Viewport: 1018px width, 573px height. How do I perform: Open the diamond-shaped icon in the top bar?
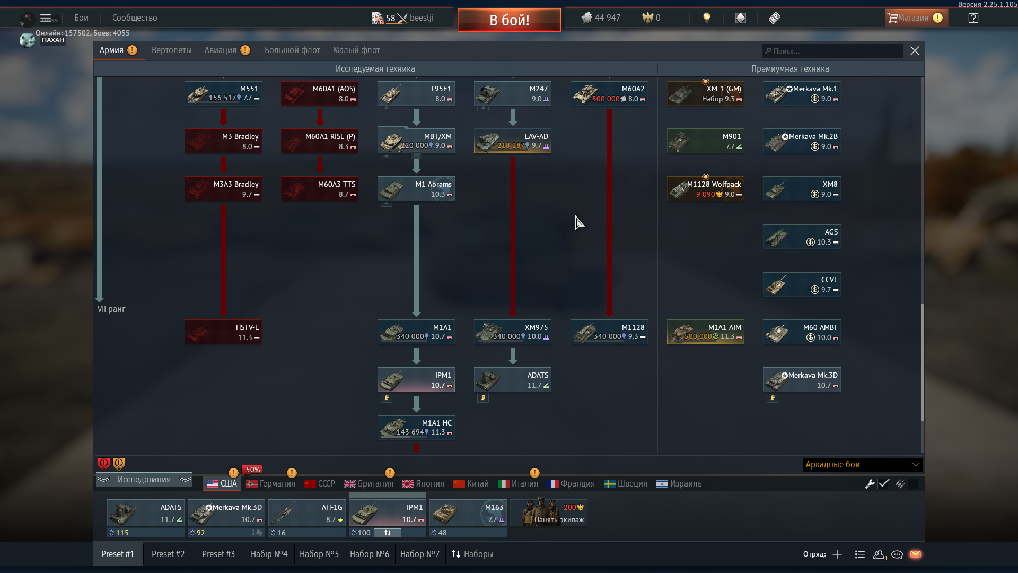(x=741, y=18)
